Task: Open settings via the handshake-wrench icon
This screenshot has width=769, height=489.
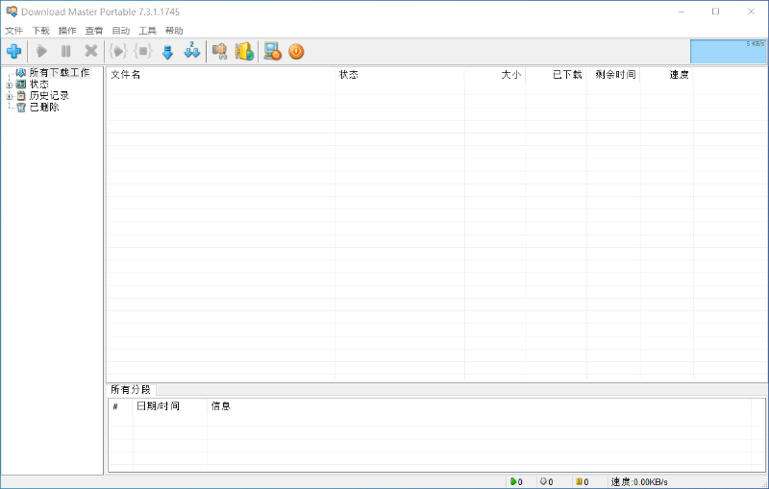Action: pos(219,51)
